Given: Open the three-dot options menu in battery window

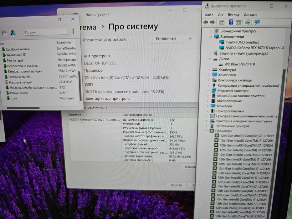Looking at the screenshot, I should pyautogui.click(x=73, y=31).
